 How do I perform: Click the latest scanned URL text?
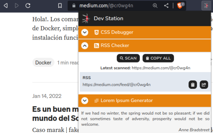pos(161,68)
